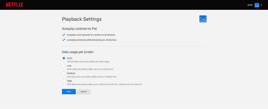The image size is (268, 109).
Task: Uncheck the autoplay next episode checkbox
Action: (x=64, y=35)
